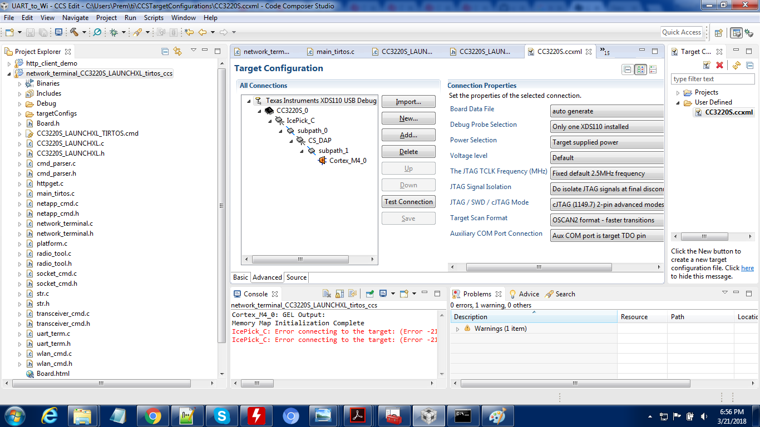Click the type filter text field
760x427 pixels.
(x=713, y=79)
